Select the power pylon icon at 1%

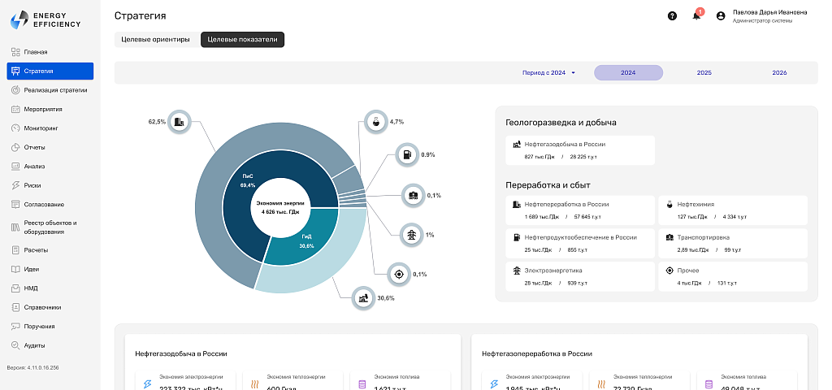tap(411, 234)
